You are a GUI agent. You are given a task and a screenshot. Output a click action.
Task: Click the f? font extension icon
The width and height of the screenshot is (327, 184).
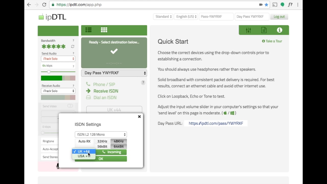point(290,5)
